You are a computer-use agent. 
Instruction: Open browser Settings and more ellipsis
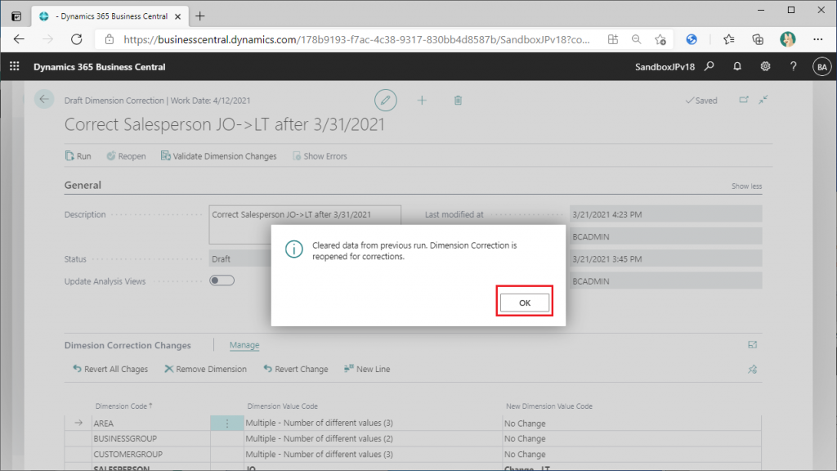tap(817, 39)
